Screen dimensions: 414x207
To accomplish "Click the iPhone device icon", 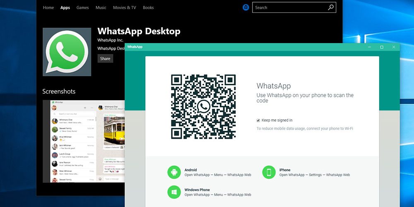I will click(269, 172).
